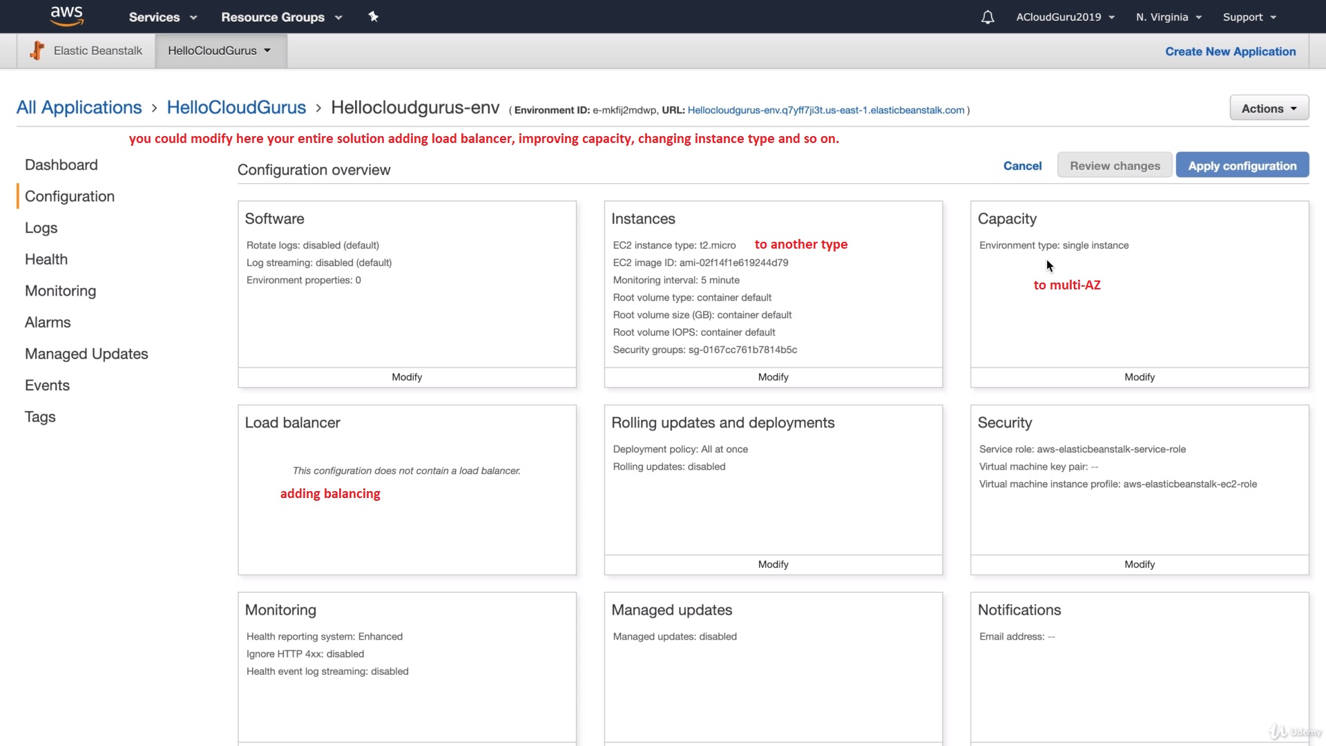Modify the Instances configuration card

pos(773,377)
